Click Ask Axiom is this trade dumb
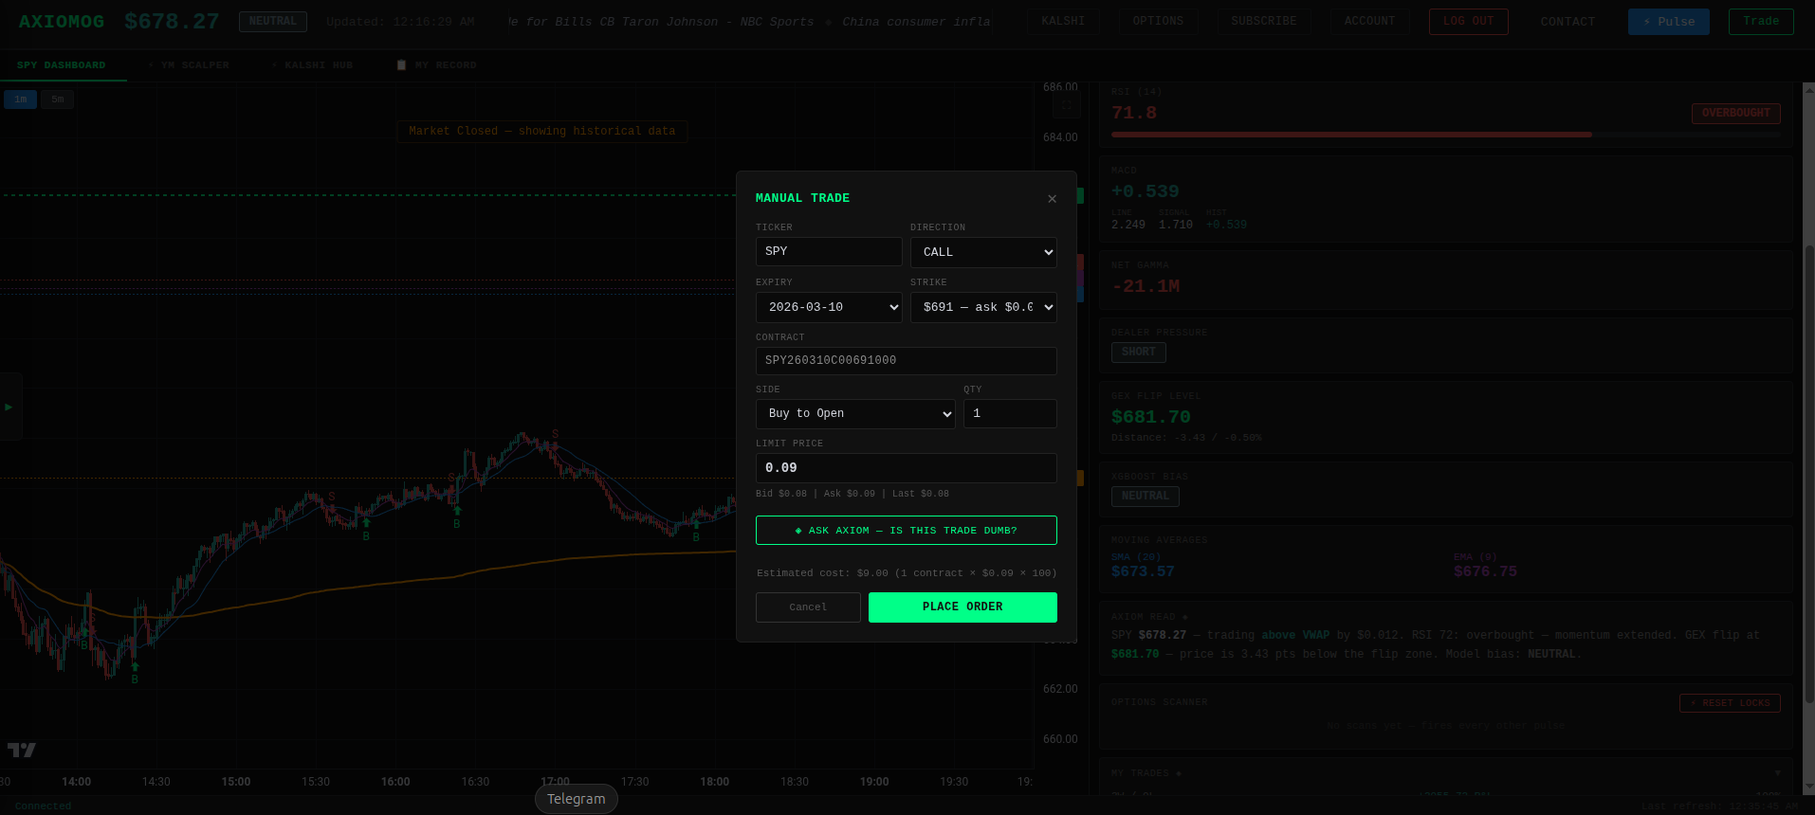This screenshot has height=815, width=1815. coord(906,531)
